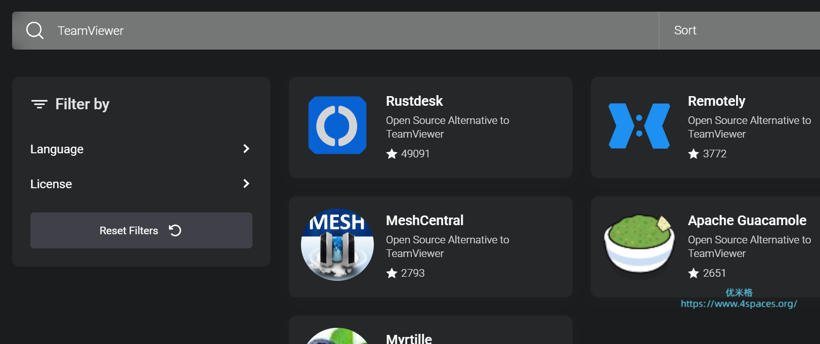Open the Rustdesk title link

(414, 101)
